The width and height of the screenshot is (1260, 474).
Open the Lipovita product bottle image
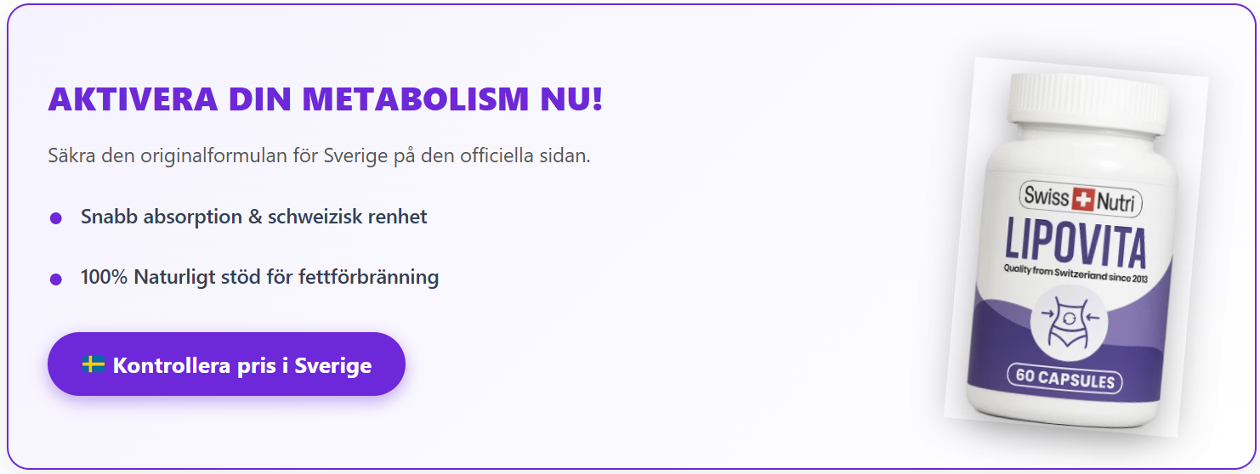pos(1076,246)
